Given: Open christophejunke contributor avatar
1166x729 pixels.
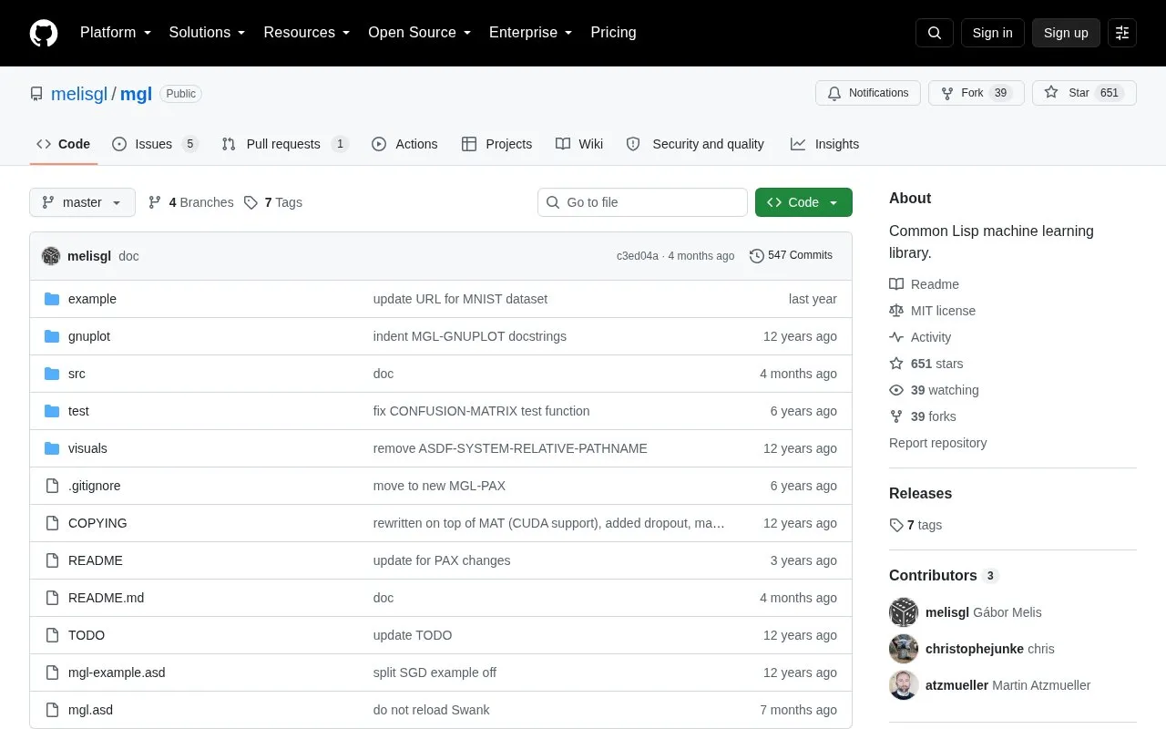Looking at the screenshot, I should [904, 649].
